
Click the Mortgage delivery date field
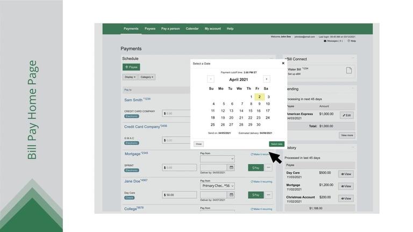pyautogui.click(x=213, y=168)
